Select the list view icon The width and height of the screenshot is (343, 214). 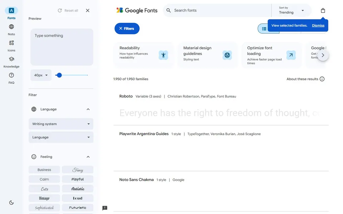264,29
